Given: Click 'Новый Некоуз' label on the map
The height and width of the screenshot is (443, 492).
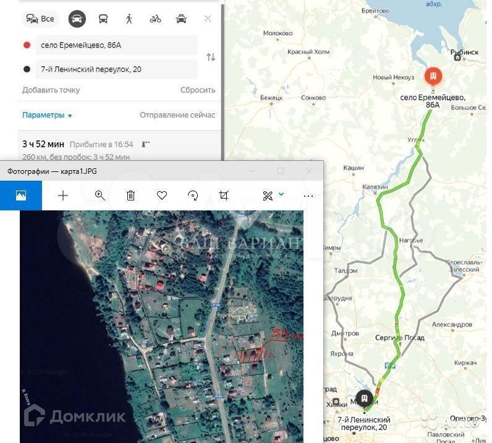Looking at the screenshot, I should pos(394,77).
